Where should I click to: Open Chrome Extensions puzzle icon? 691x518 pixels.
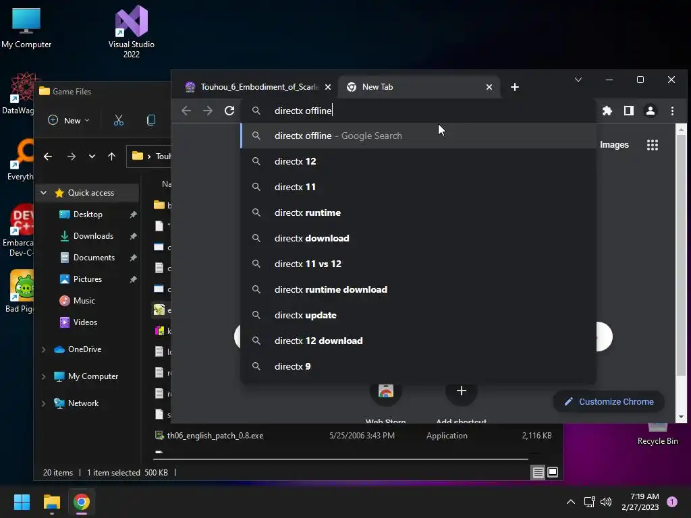click(x=607, y=111)
